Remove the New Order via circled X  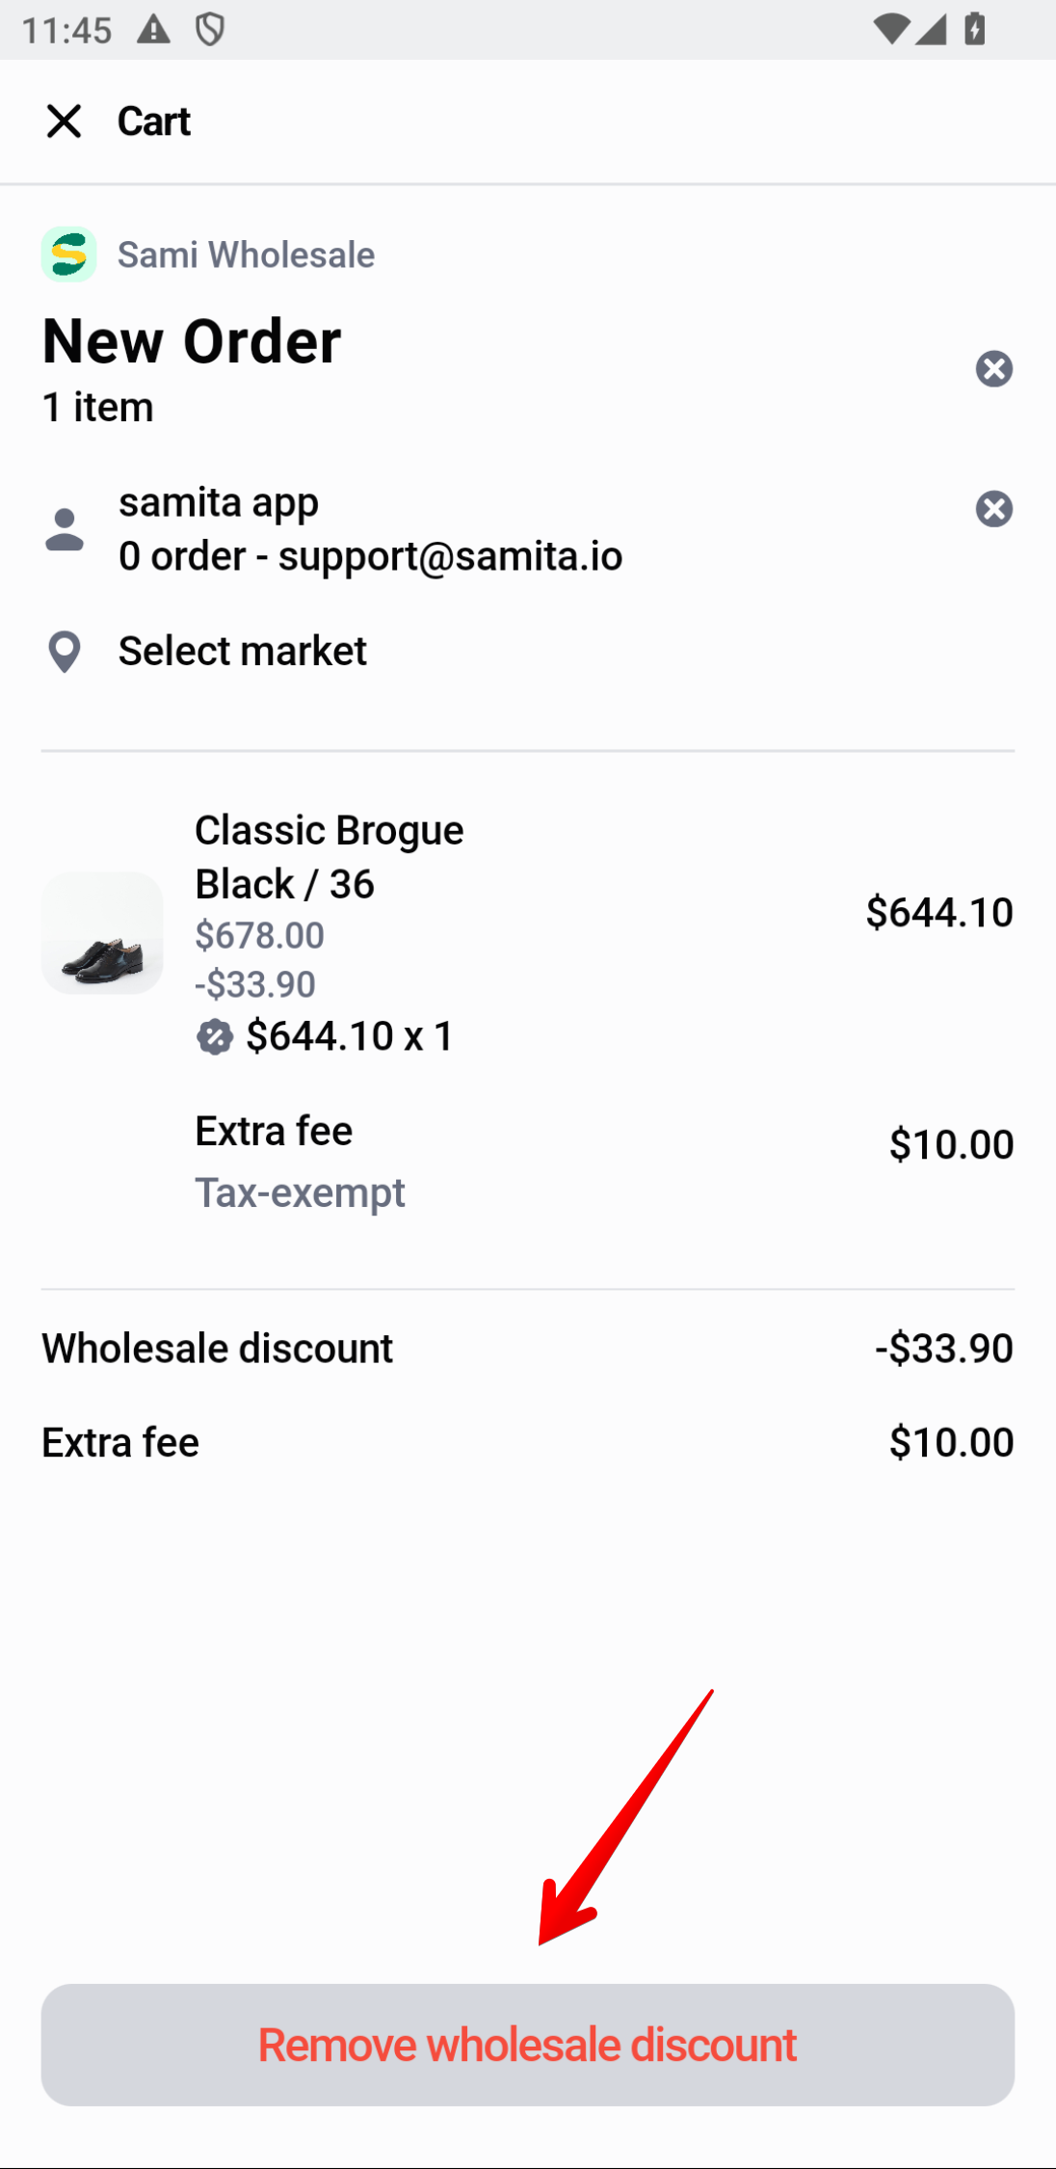pyautogui.click(x=993, y=368)
